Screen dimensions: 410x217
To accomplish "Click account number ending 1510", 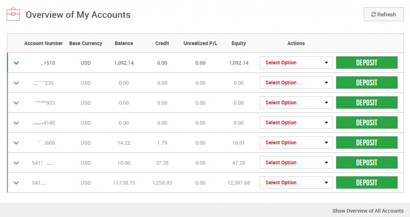I will (x=47, y=63).
